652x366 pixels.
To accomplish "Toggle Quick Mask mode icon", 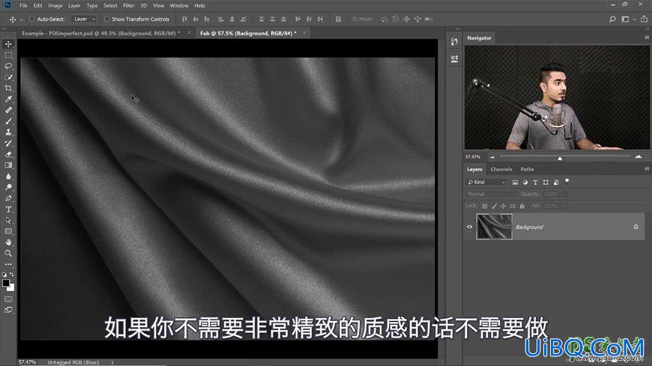I will tap(8, 299).
